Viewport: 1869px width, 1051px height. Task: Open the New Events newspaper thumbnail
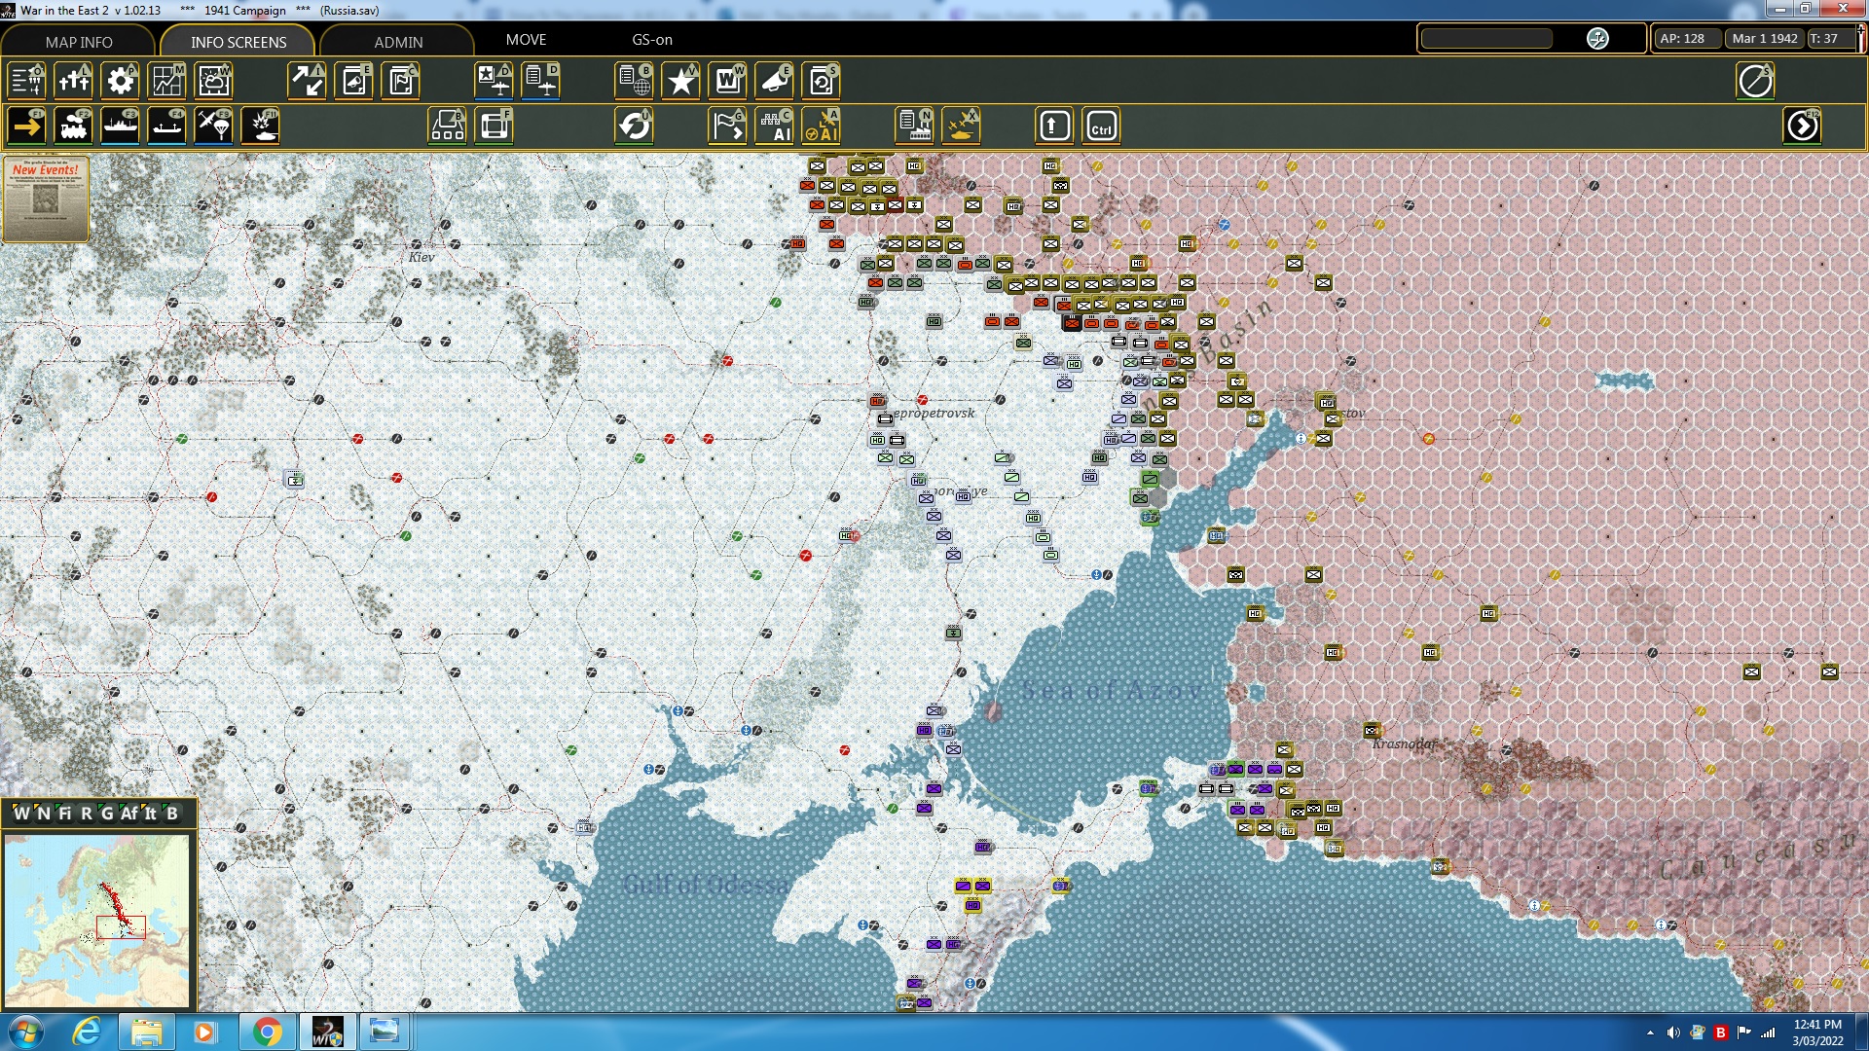pos(46,199)
